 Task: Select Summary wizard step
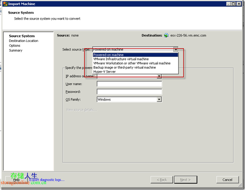[x=16, y=51]
